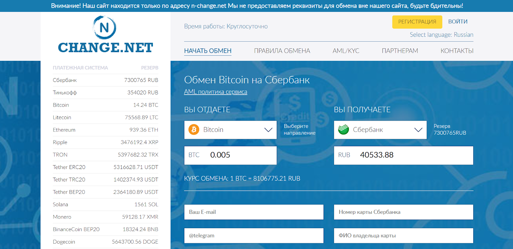The height and width of the screenshot is (249, 513).
Task: Click the top warning banner text
Action: [257, 6]
